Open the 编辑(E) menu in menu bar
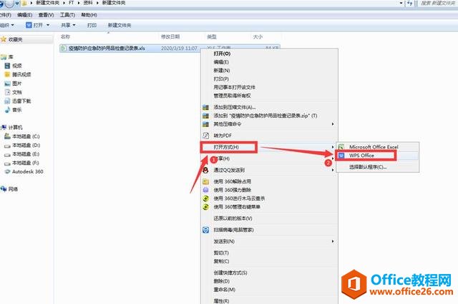Viewport: 458px width, 304px height. pos(24,15)
